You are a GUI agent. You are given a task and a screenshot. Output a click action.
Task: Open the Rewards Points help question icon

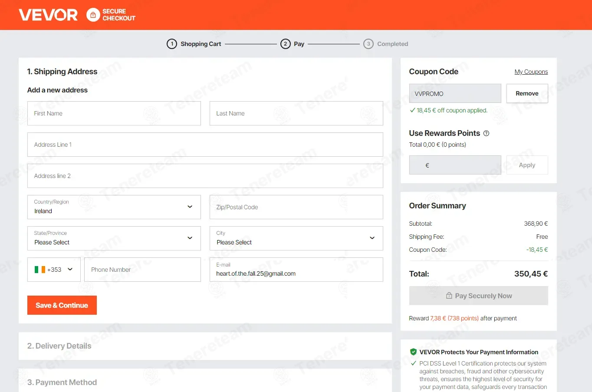(486, 133)
